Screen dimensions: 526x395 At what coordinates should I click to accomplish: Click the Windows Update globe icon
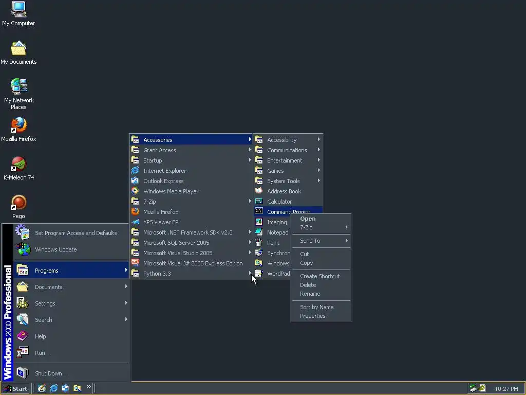click(23, 249)
